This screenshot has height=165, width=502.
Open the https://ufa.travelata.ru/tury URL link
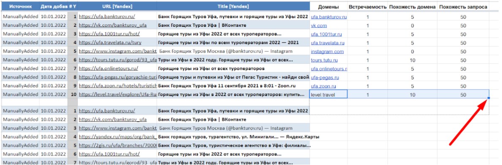click(x=110, y=43)
